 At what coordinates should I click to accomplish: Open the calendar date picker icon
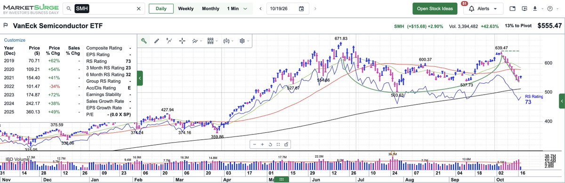[x=301, y=8]
